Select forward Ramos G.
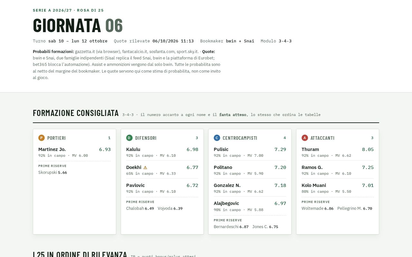This screenshot has width=412, height=257. pyautogui.click(x=312, y=167)
